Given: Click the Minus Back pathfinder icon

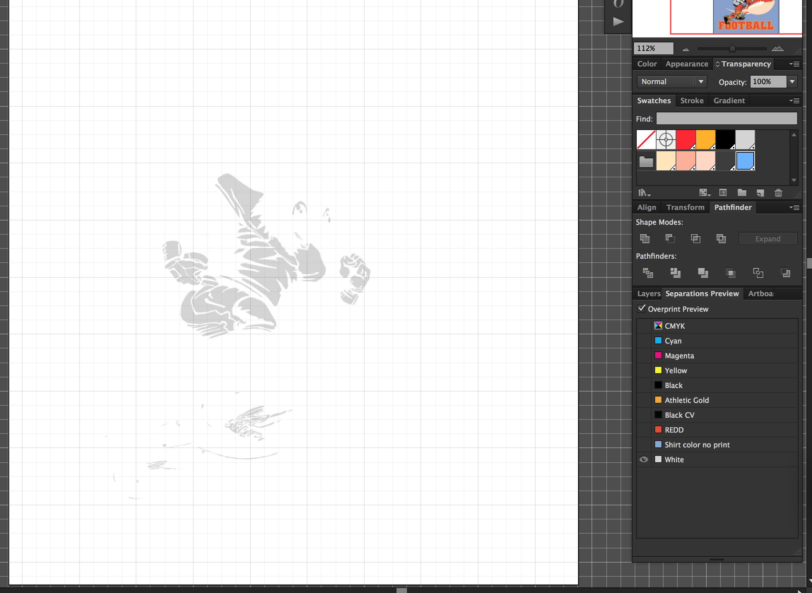Looking at the screenshot, I should (x=785, y=273).
